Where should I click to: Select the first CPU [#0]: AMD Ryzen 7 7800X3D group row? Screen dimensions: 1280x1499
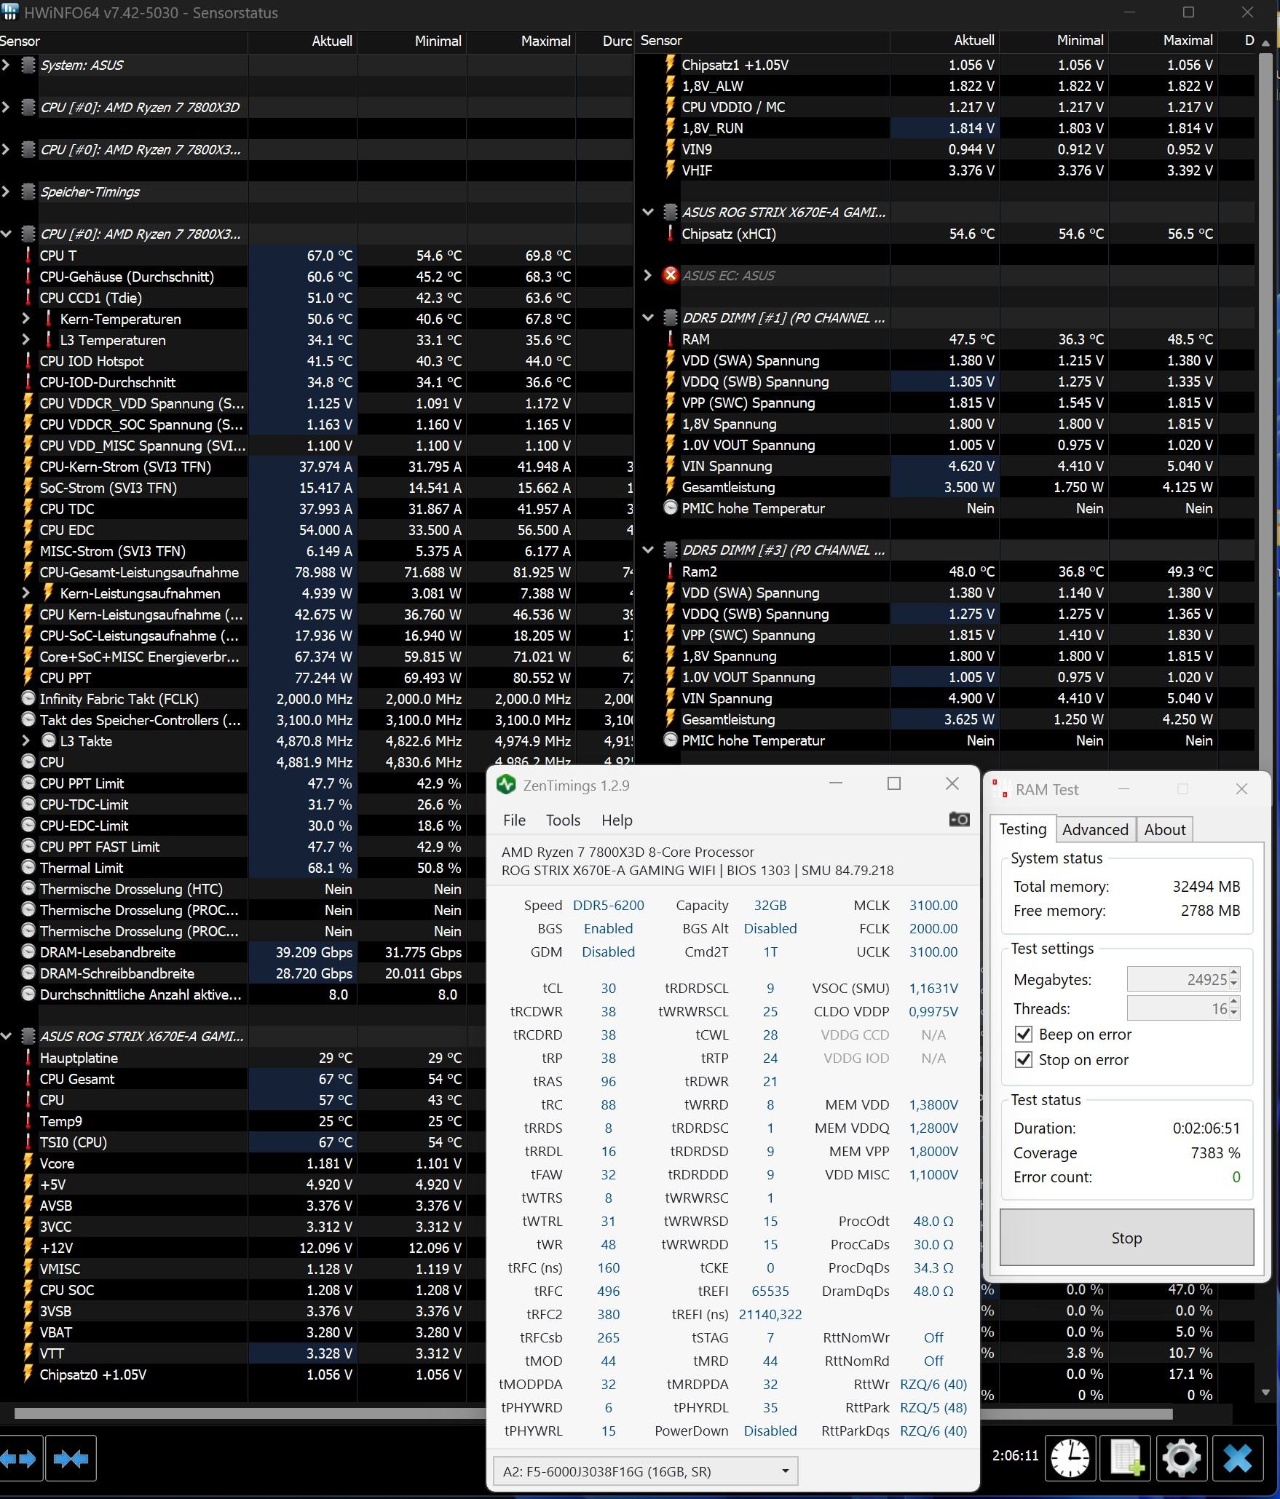point(316,107)
